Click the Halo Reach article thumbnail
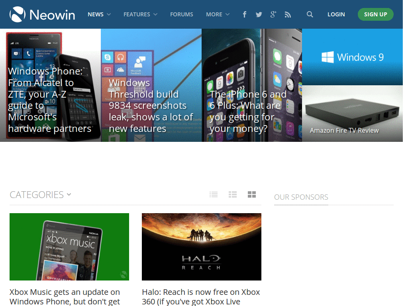The width and height of the screenshot is (408, 306). pos(201,247)
